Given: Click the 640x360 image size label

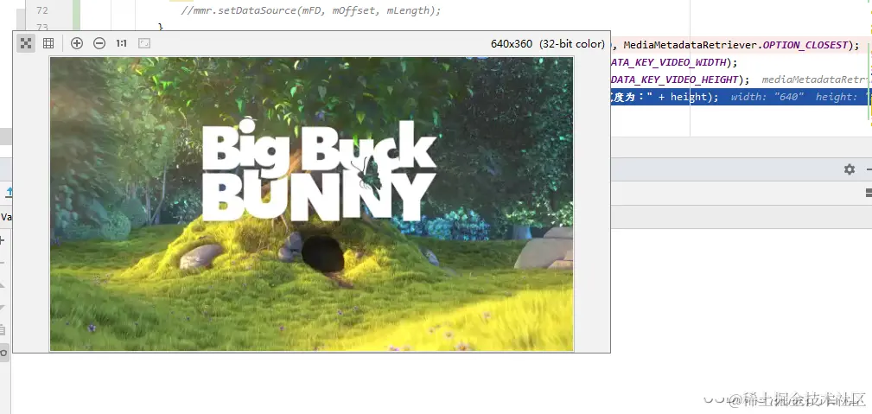Looking at the screenshot, I should [x=511, y=44].
